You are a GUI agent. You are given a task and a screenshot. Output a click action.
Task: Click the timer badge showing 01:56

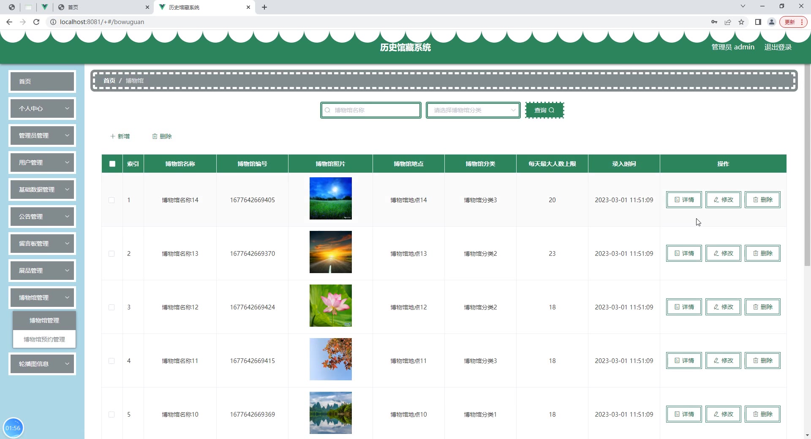tap(13, 428)
